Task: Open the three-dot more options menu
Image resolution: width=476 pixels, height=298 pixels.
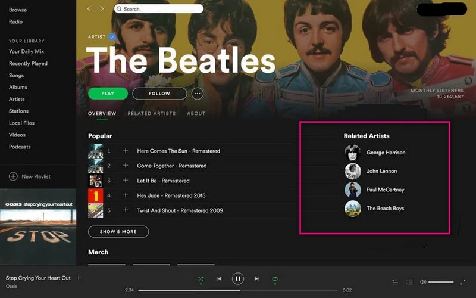Action: (x=198, y=94)
